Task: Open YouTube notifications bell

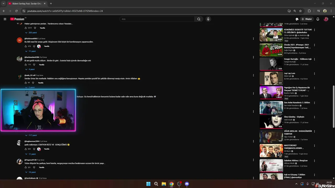Action: click(x=318, y=19)
